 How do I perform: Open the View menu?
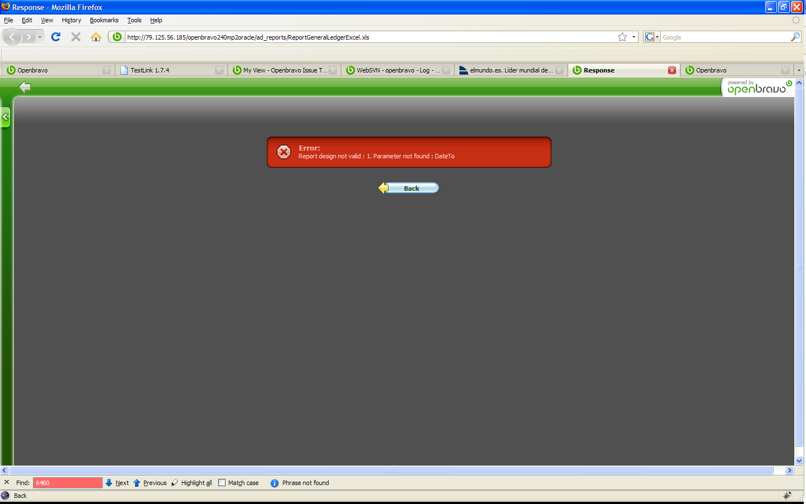(x=47, y=20)
